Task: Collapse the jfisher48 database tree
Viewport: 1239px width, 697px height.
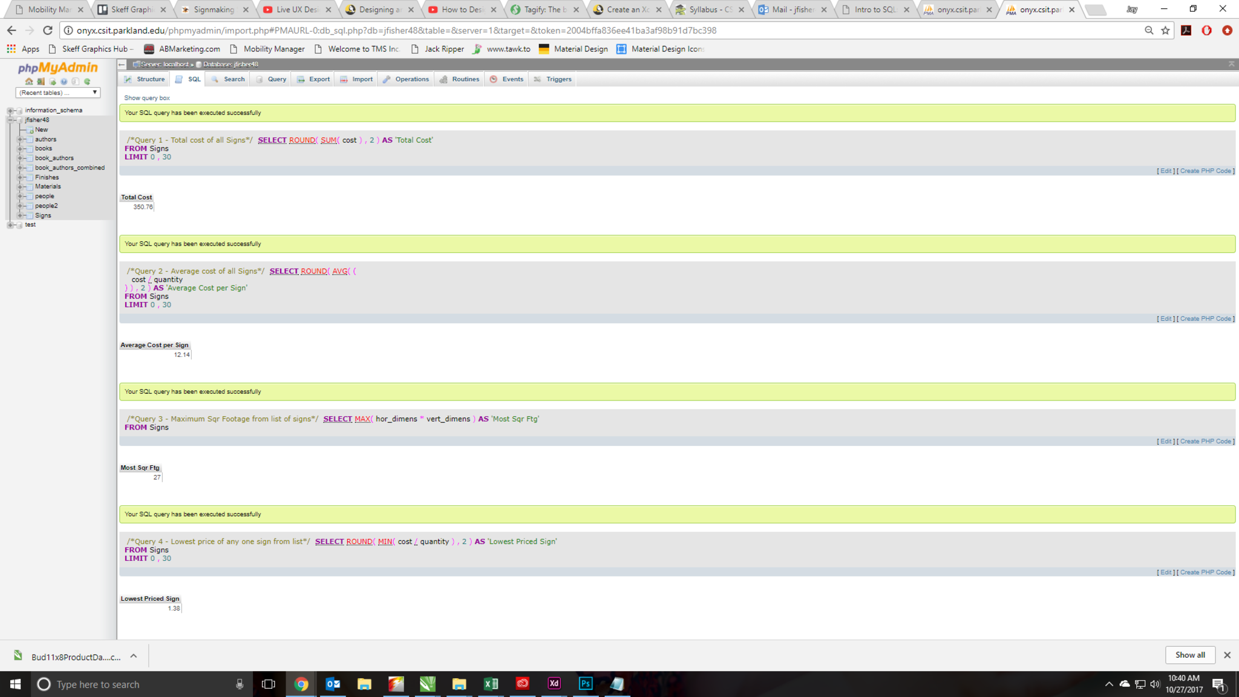Action: click(x=10, y=120)
